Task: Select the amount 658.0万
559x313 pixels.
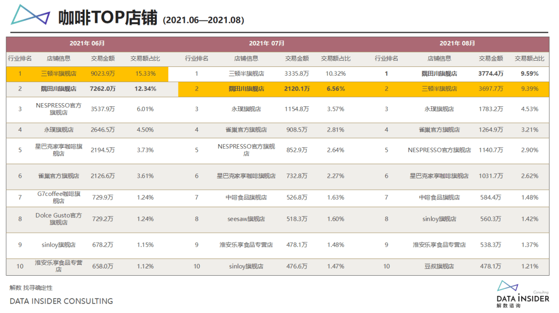Action: pos(102,266)
